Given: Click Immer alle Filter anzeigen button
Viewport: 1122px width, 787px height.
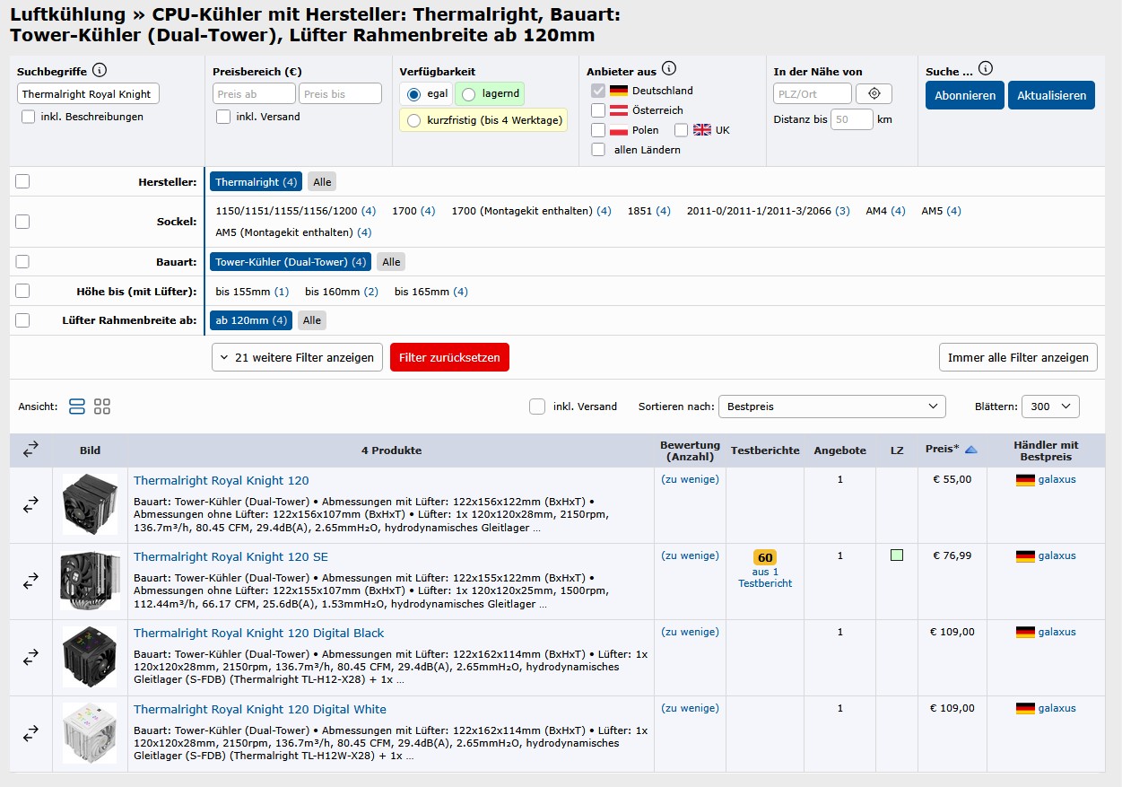Looking at the screenshot, I should pos(1018,357).
